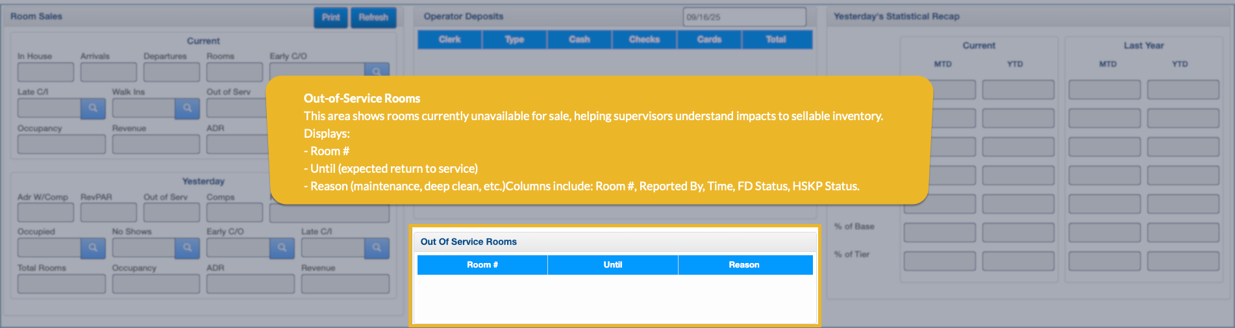The height and width of the screenshot is (328, 1235).
Task: Click the Checks column header
Action: click(644, 40)
